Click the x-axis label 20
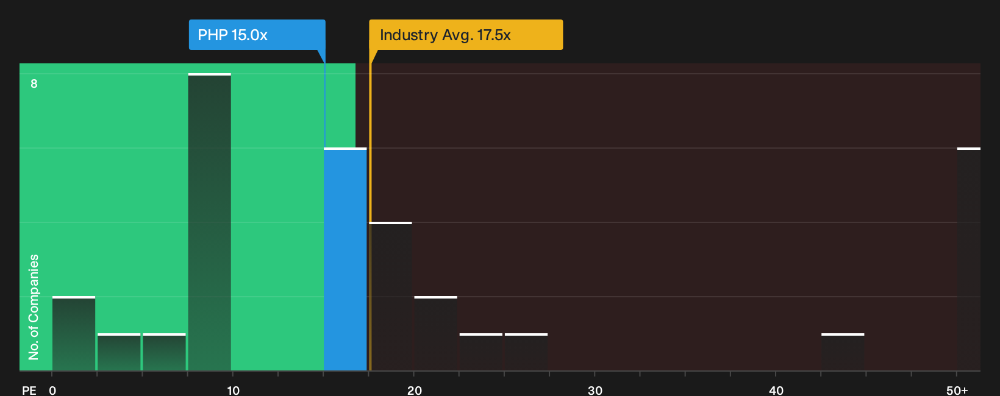Viewport: 1000px width, 396px height. pos(415,390)
